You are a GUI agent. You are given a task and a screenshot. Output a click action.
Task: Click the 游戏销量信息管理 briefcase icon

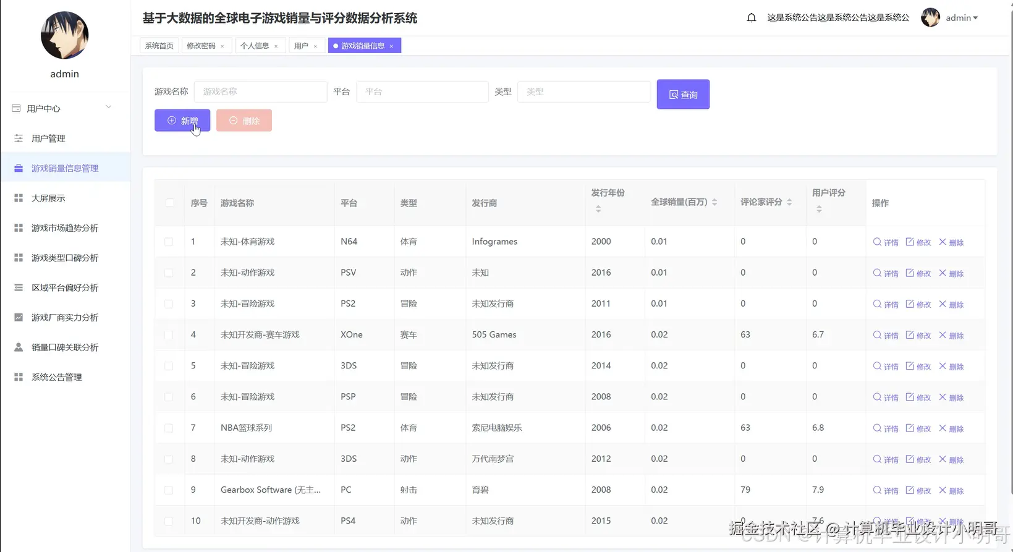[19, 168]
